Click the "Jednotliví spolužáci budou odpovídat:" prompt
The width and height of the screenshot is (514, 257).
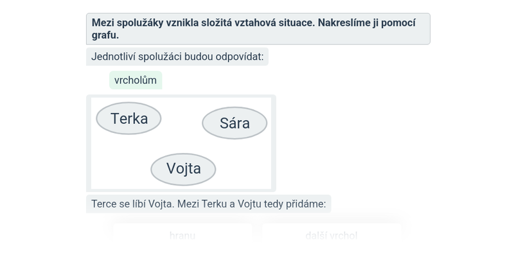click(x=177, y=57)
